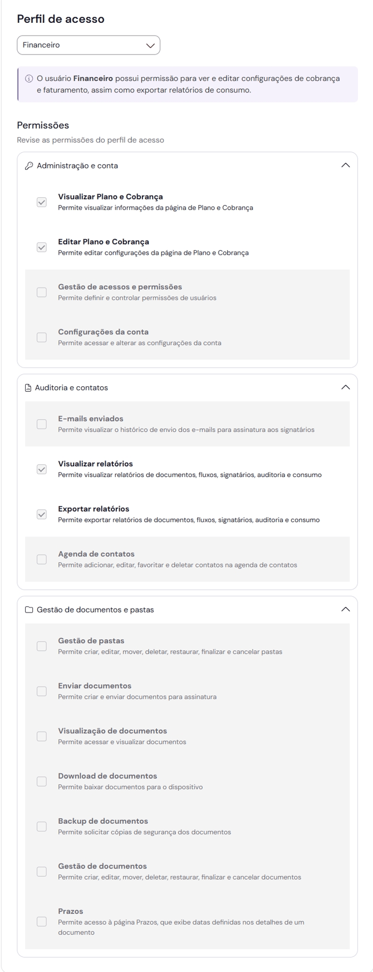Enable the Configurações da conta checkbox
373x972 pixels.
42,337
